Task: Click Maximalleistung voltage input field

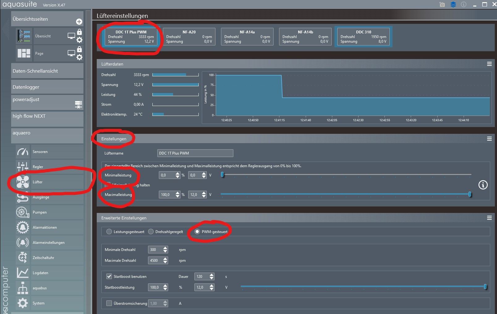Action: (x=195, y=195)
